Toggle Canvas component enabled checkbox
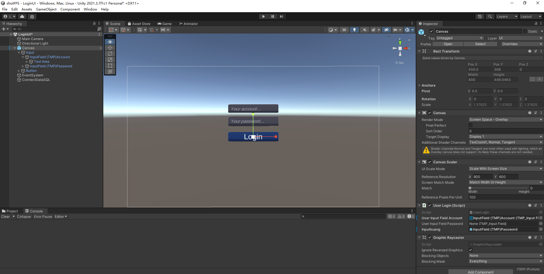 point(430,113)
